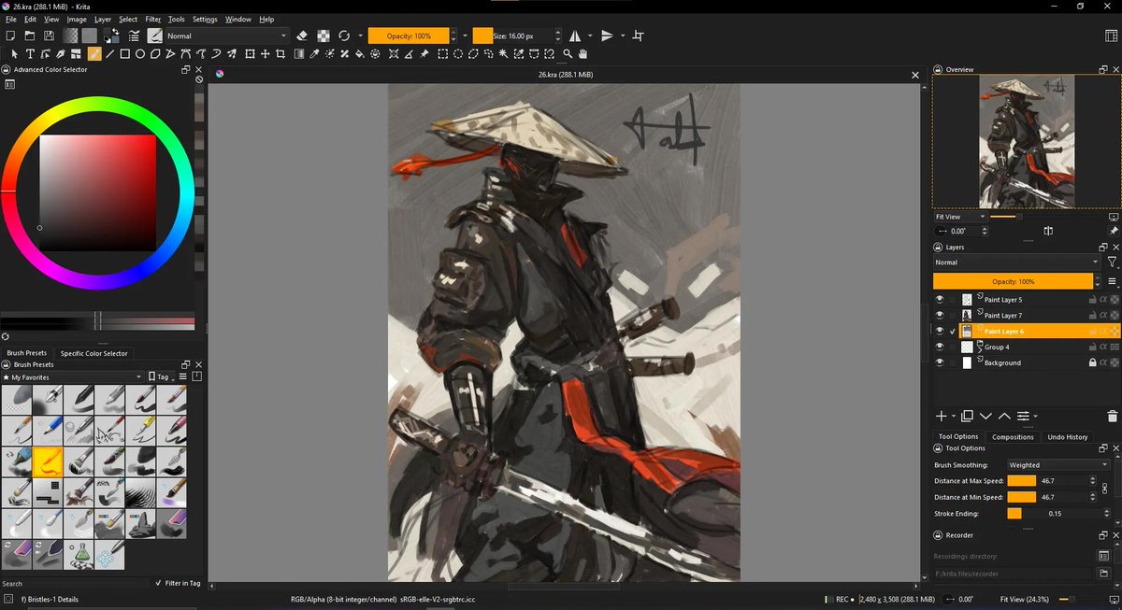
Task: Select the Pan hand tool
Action: (x=583, y=54)
